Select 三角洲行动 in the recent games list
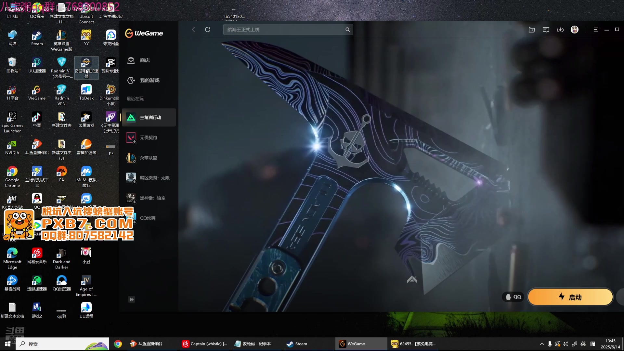Image resolution: width=624 pixels, height=351 pixels. coord(149,118)
